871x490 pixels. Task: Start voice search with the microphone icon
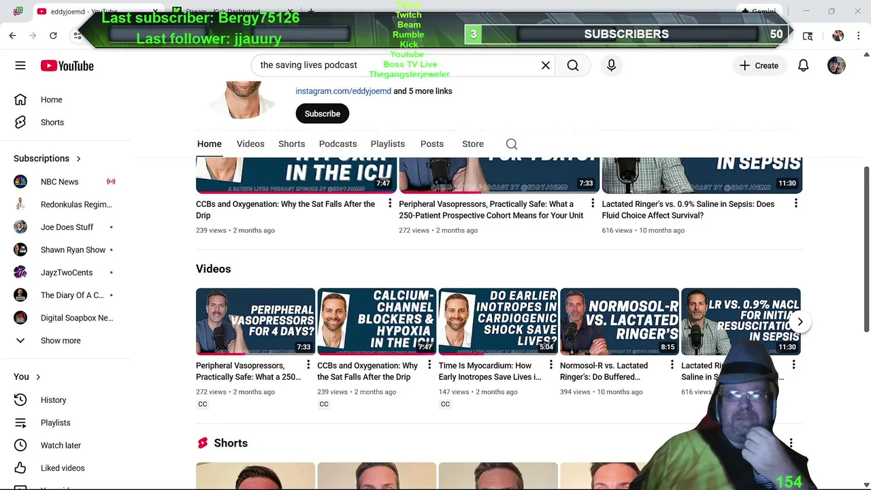[611, 65]
